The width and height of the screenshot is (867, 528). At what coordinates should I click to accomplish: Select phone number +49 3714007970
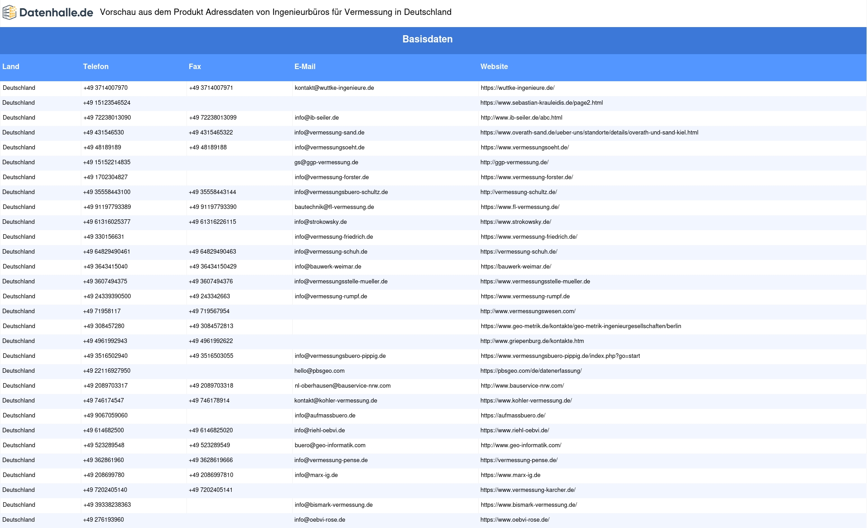[x=106, y=88]
